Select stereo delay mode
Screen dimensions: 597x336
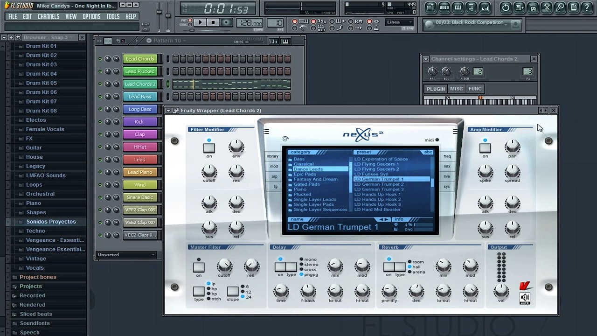(x=309, y=265)
